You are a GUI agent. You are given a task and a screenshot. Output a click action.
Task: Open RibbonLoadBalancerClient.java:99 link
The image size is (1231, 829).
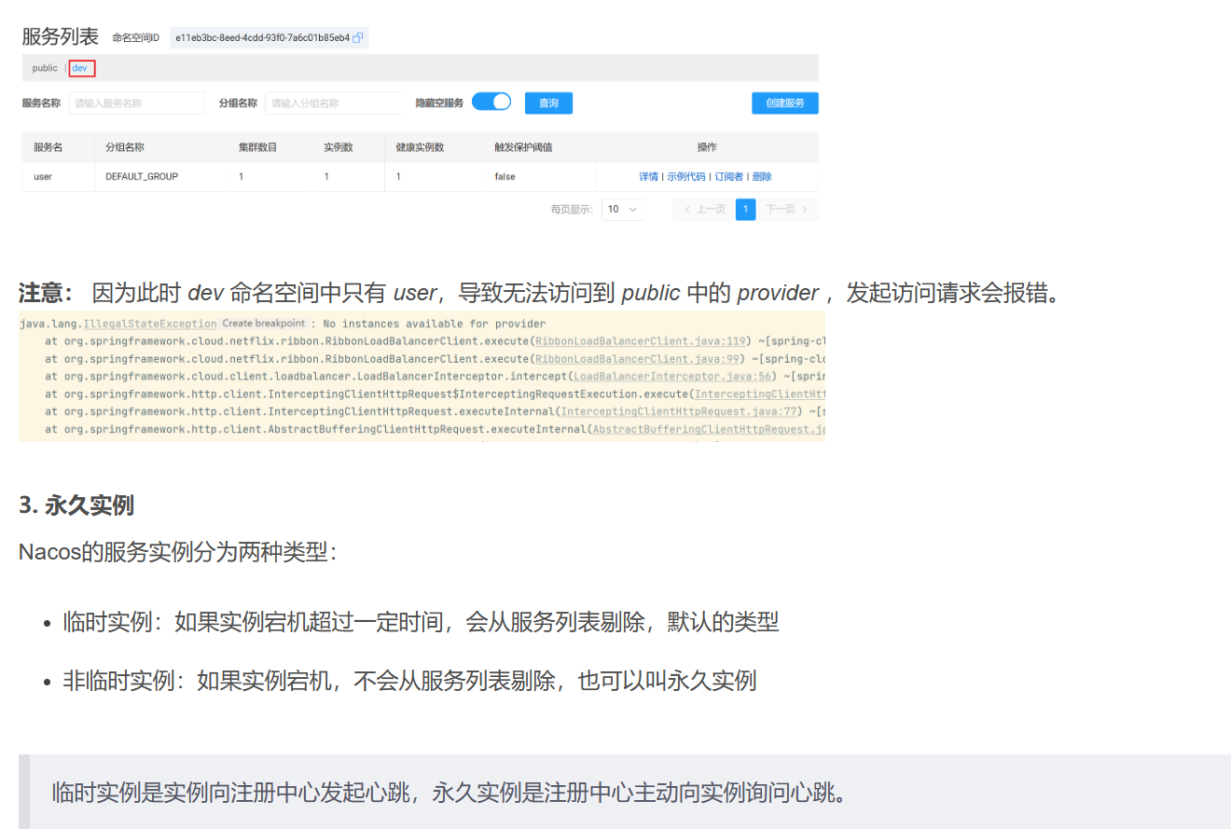pyautogui.click(x=638, y=359)
